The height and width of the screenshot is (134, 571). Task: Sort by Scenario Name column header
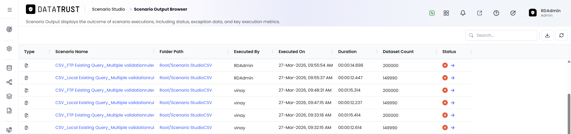coord(71,52)
